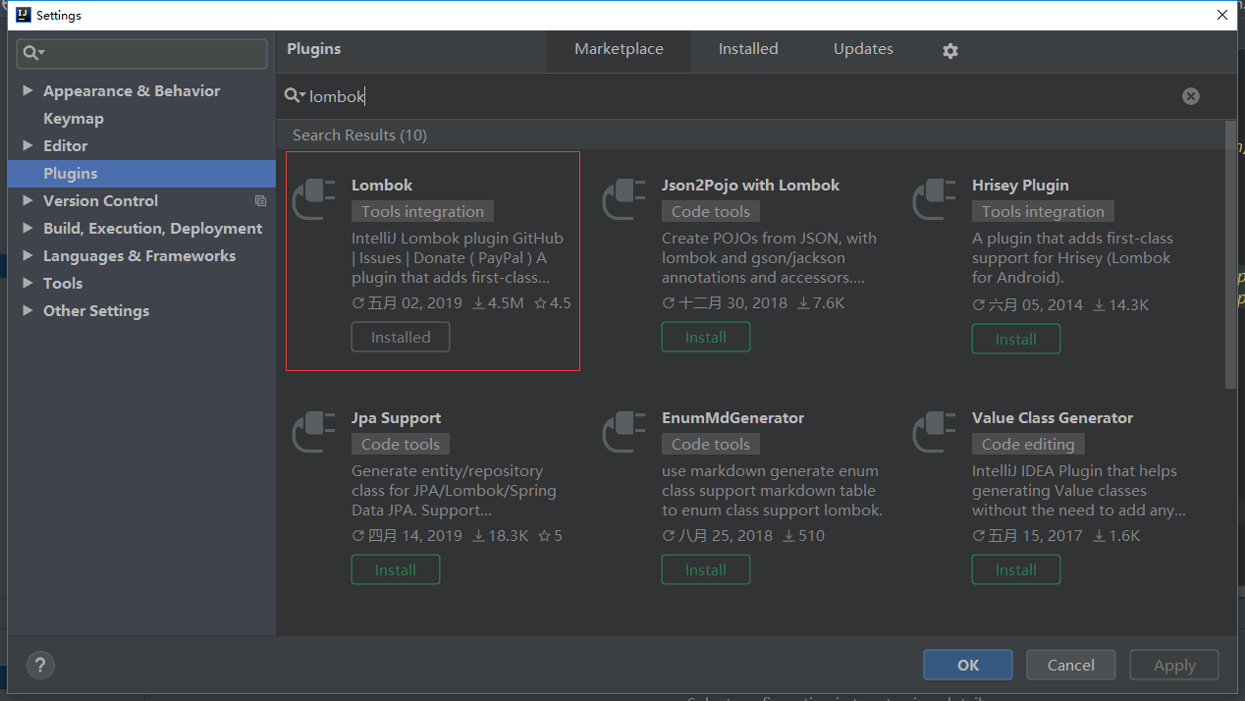The width and height of the screenshot is (1245, 701).
Task: Open the Json2Pojo with Lombok title
Action: 751,185
